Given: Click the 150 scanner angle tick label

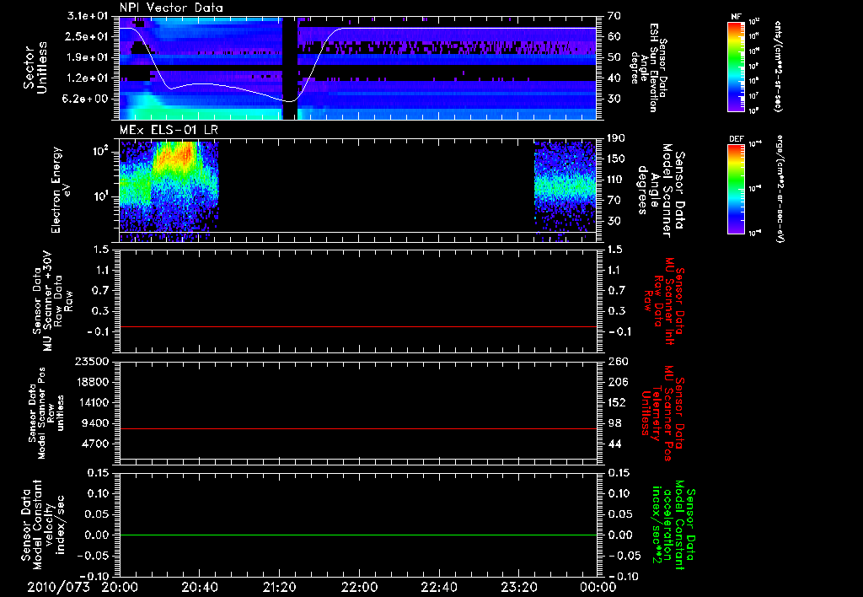Looking at the screenshot, I should pyautogui.click(x=616, y=159).
